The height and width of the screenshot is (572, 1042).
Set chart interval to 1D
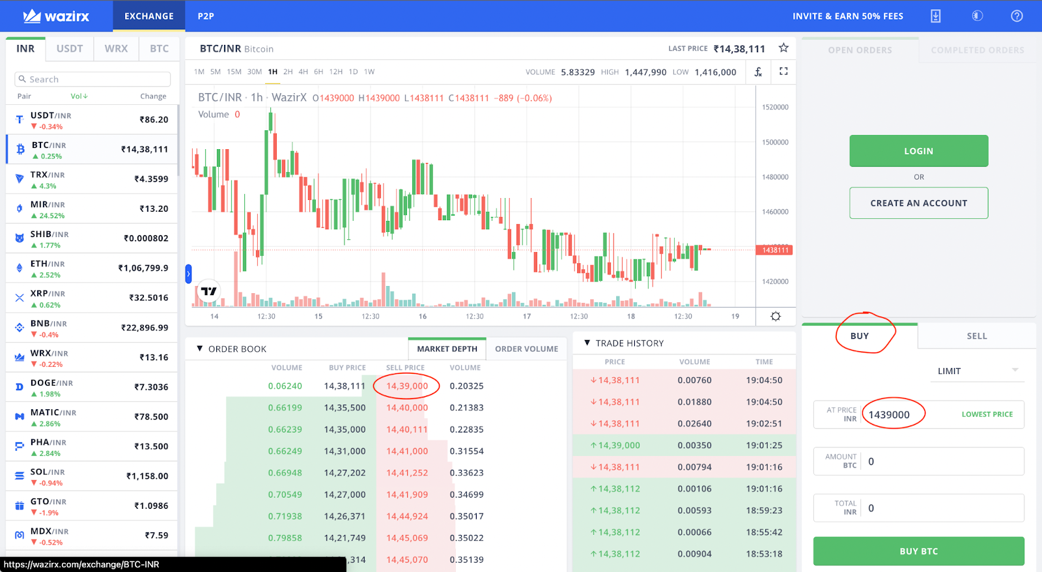coord(353,72)
